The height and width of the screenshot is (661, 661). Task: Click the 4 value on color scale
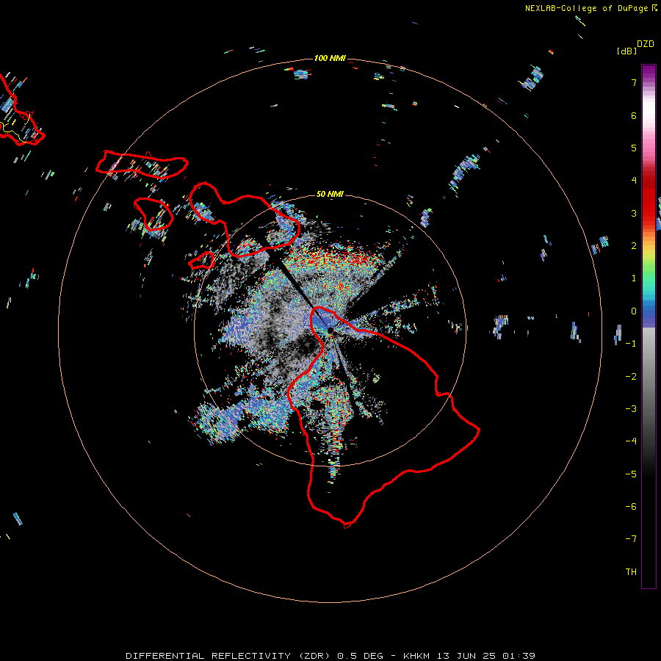[x=634, y=181]
